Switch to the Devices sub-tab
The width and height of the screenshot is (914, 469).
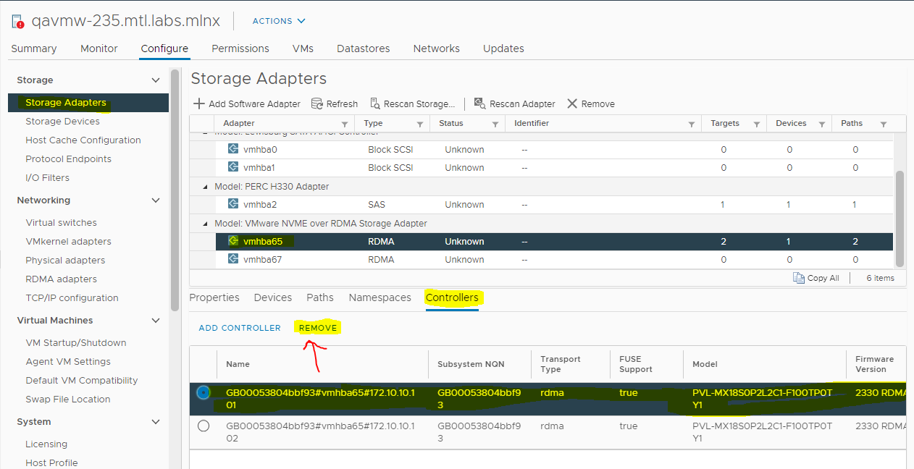(273, 297)
